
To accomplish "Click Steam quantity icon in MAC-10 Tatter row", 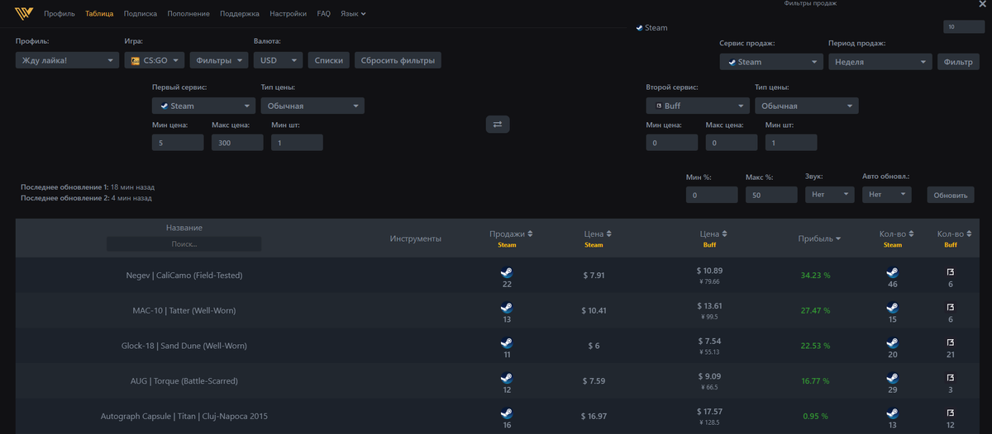I will [892, 308].
